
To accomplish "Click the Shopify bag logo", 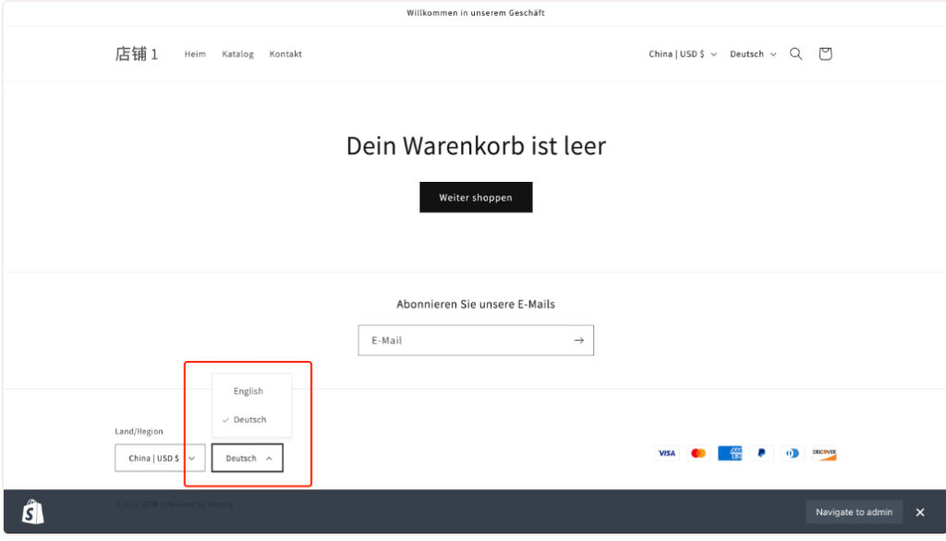I will pyautogui.click(x=33, y=512).
